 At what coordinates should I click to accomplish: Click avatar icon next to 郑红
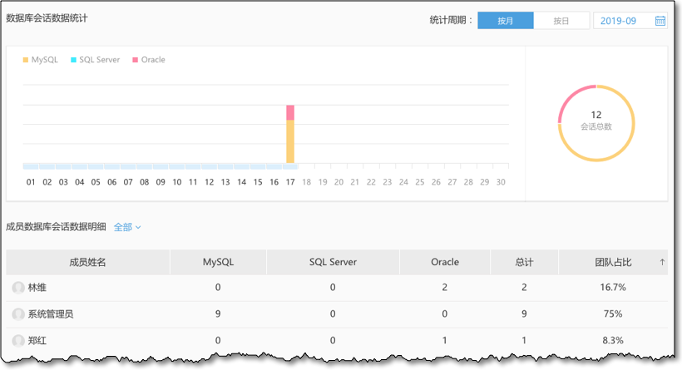[18, 340]
